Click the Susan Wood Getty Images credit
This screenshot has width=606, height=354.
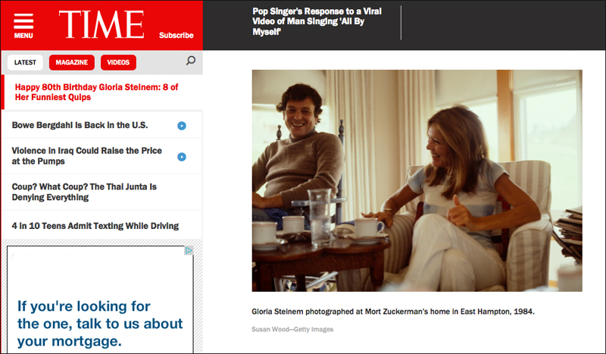[292, 329]
